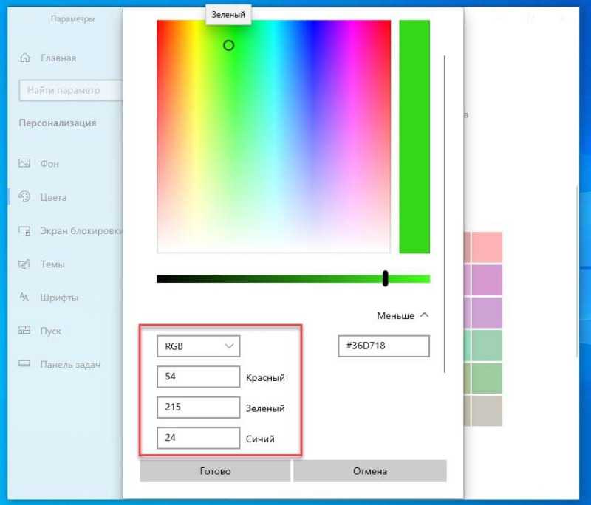Click the Меньше link
Image resolution: width=591 pixels, height=505 pixels.
point(395,315)
